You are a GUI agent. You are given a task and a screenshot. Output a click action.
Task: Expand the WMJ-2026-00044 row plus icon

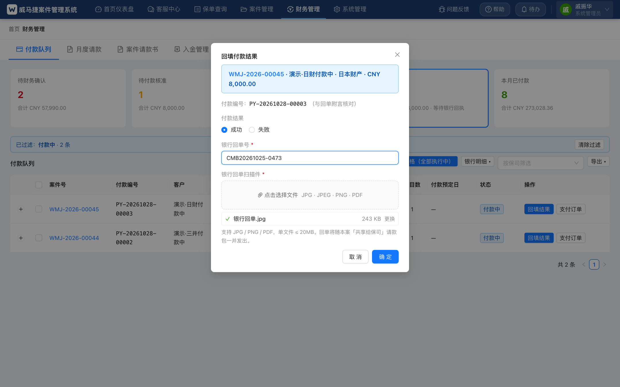tap(21, 238)
